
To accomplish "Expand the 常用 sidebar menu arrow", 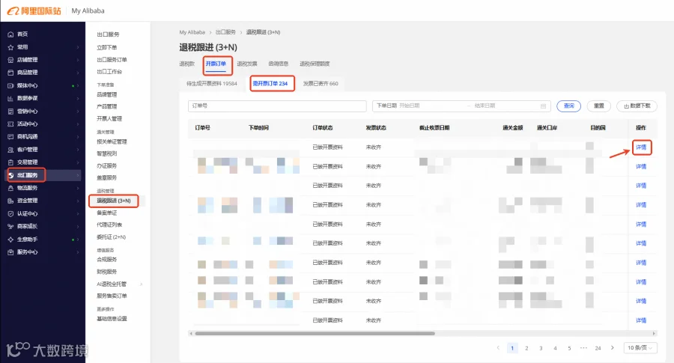I will [x=78, y=47].
